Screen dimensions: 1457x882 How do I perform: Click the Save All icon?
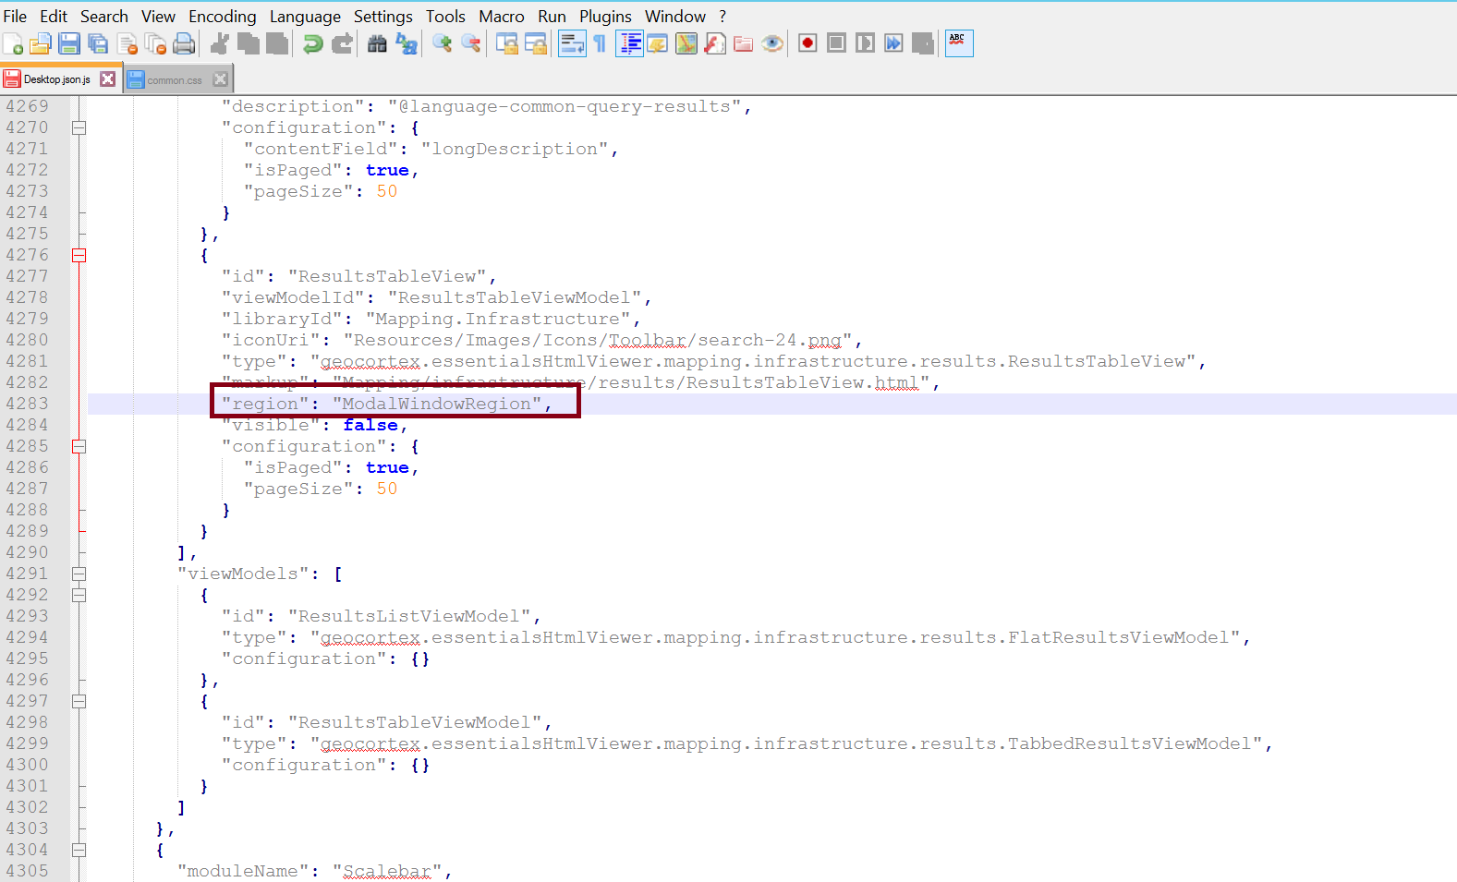pyautogui.click(x=98, y=43)
